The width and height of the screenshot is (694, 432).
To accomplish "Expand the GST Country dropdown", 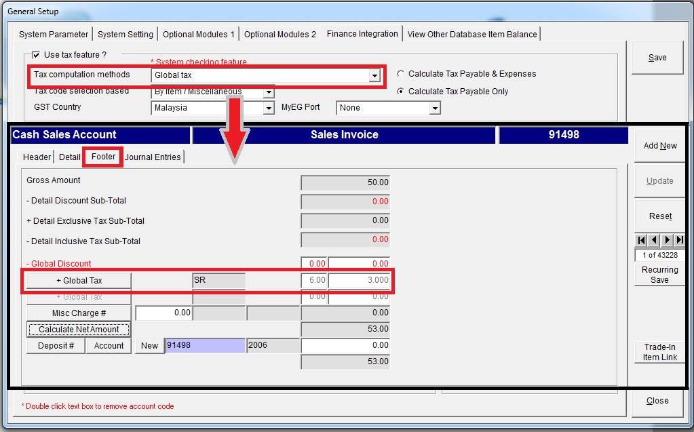I will tap(268, 108).
